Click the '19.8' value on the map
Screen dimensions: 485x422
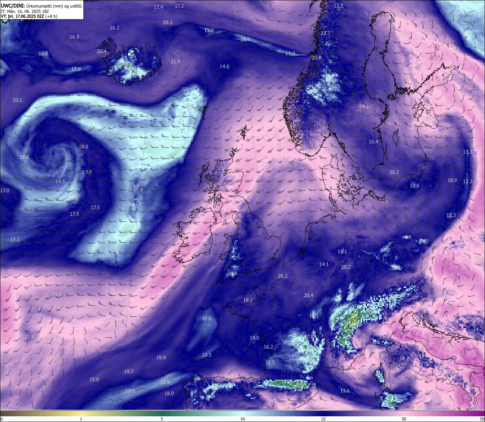tap(94, 380)
